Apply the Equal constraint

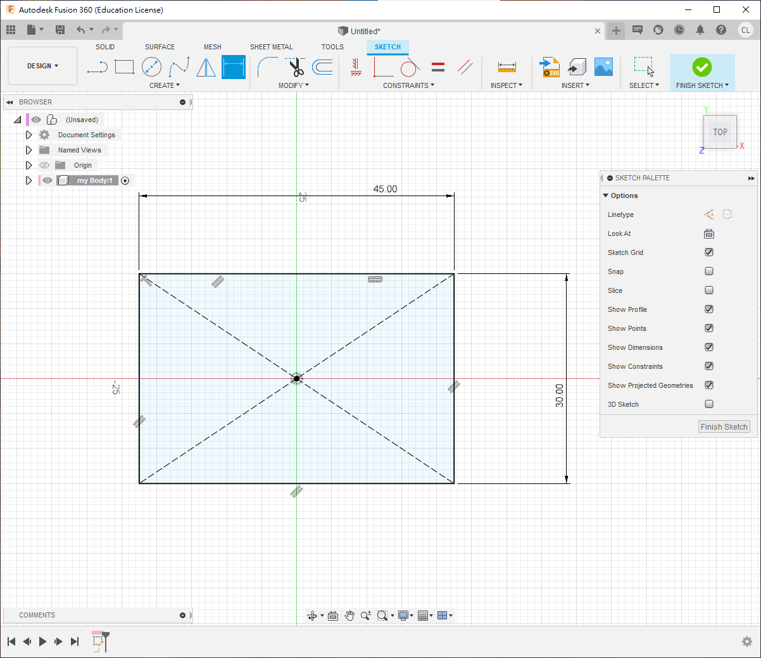[437, 67]
